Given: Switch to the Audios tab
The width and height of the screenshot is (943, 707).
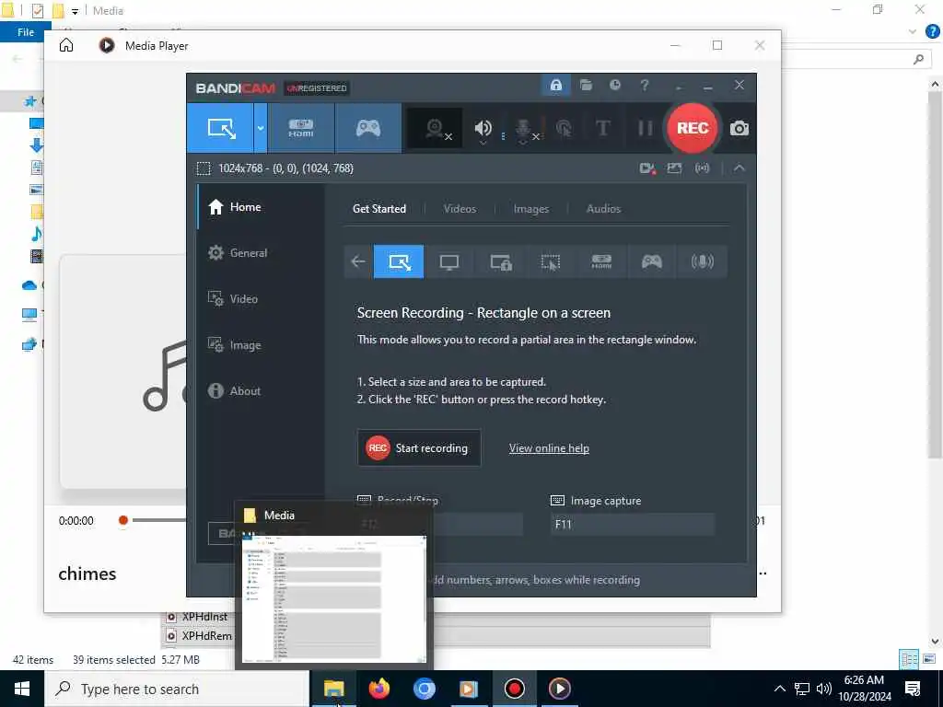Looking at the screenshot, I should click(603, 209).
